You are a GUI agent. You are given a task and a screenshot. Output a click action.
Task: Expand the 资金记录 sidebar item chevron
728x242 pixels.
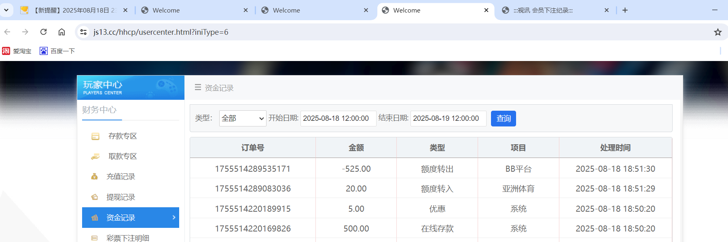point(174,217)
